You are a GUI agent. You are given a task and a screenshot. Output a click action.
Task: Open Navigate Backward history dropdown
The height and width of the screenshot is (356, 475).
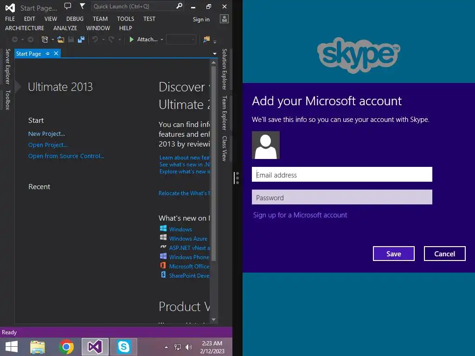pyautogui.click(x=23, y=40)
